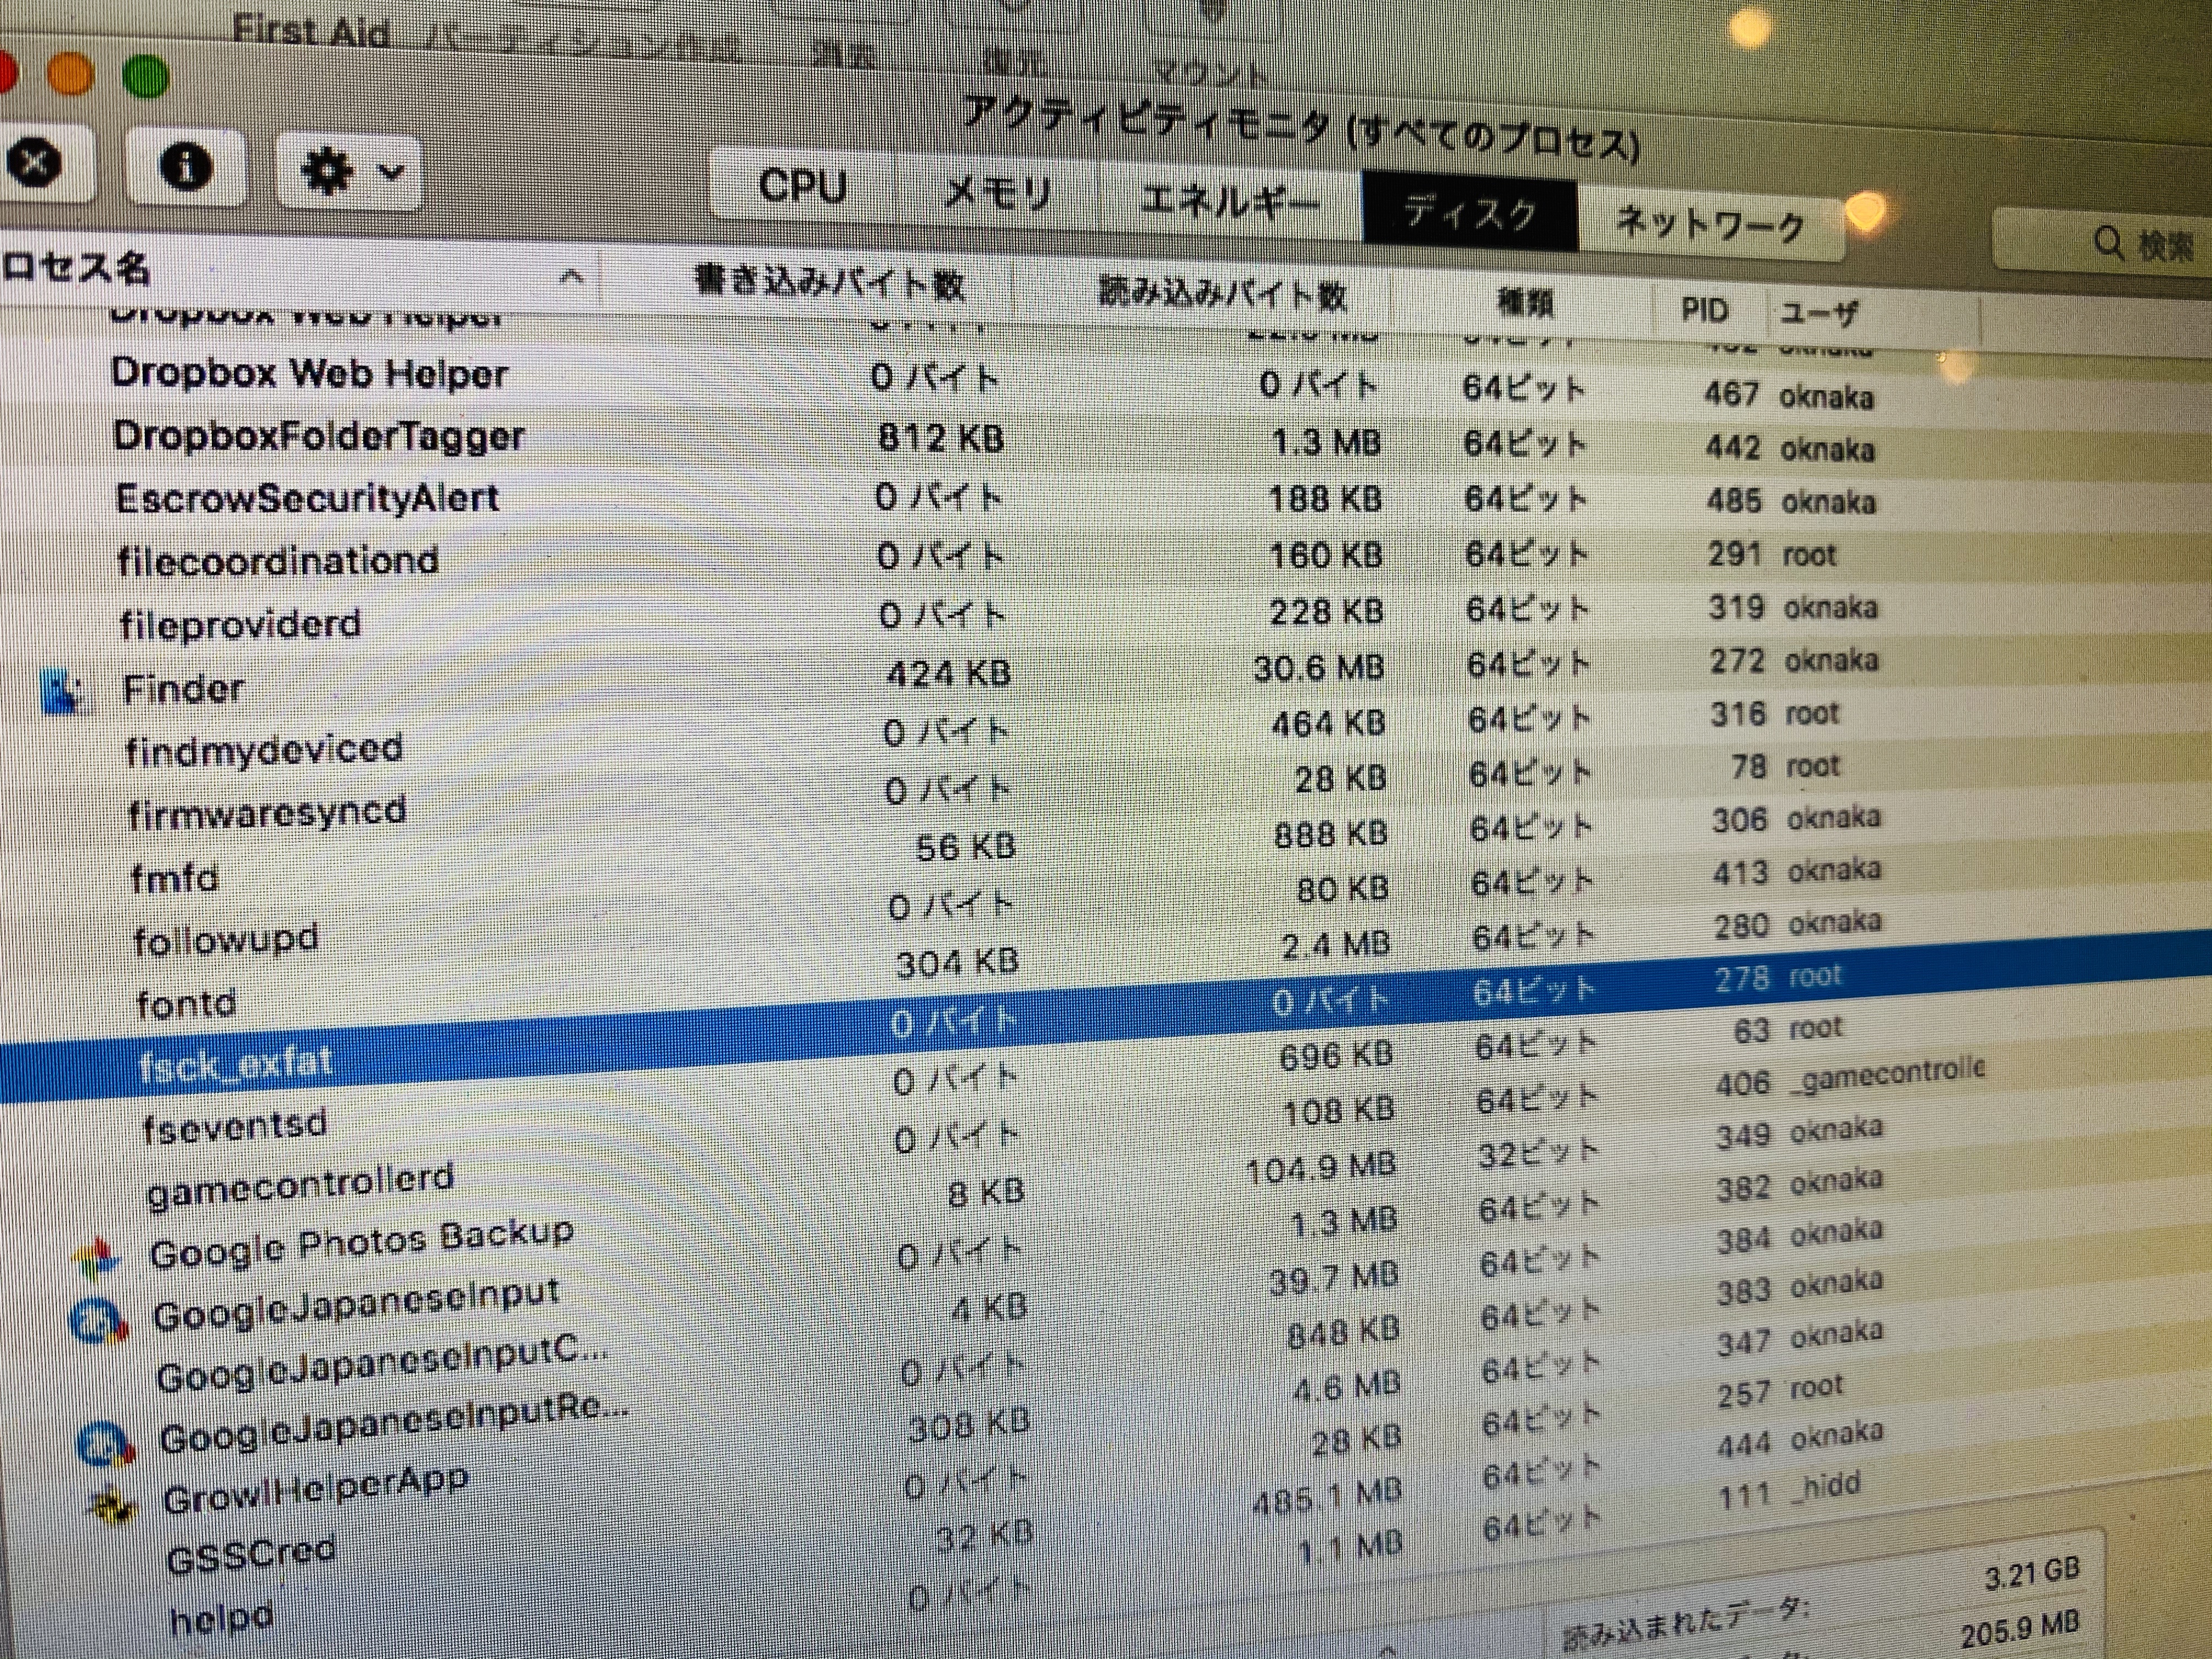Click the GoogleJapaneseInputRe... icon
The height and width of the screenshot is (1659, 2212).
(x=105, y=1444)
